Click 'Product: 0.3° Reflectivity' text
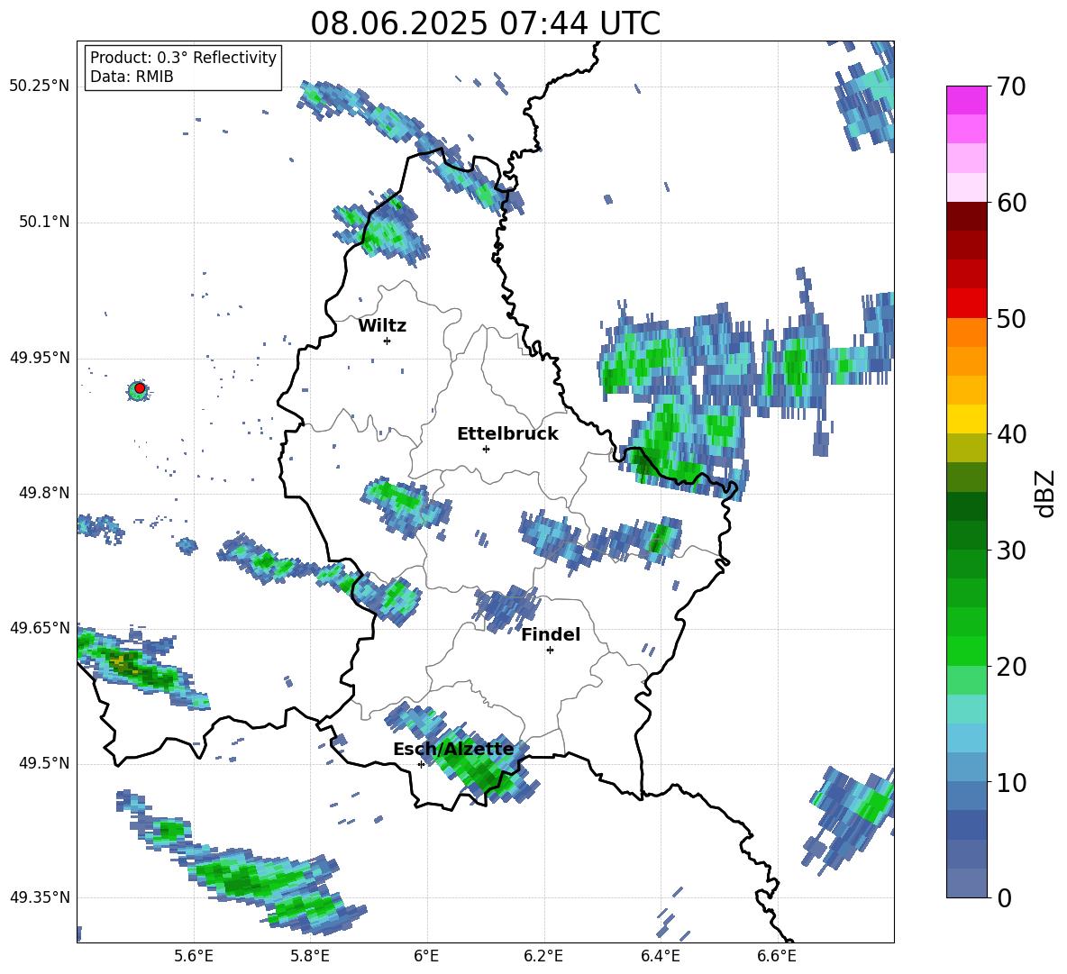Screen dimensions: 1067x974 point(183,58)
